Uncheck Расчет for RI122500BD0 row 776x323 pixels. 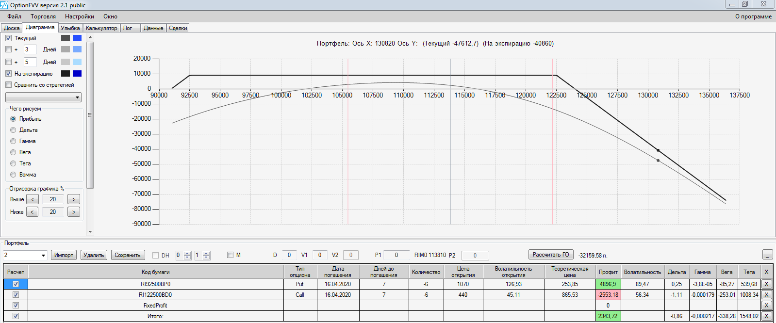pos(16,295)
